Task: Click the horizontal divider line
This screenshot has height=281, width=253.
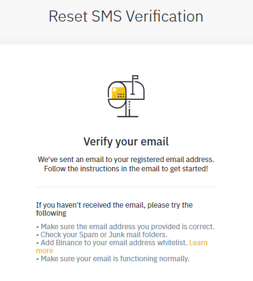Action: [126, 187]
